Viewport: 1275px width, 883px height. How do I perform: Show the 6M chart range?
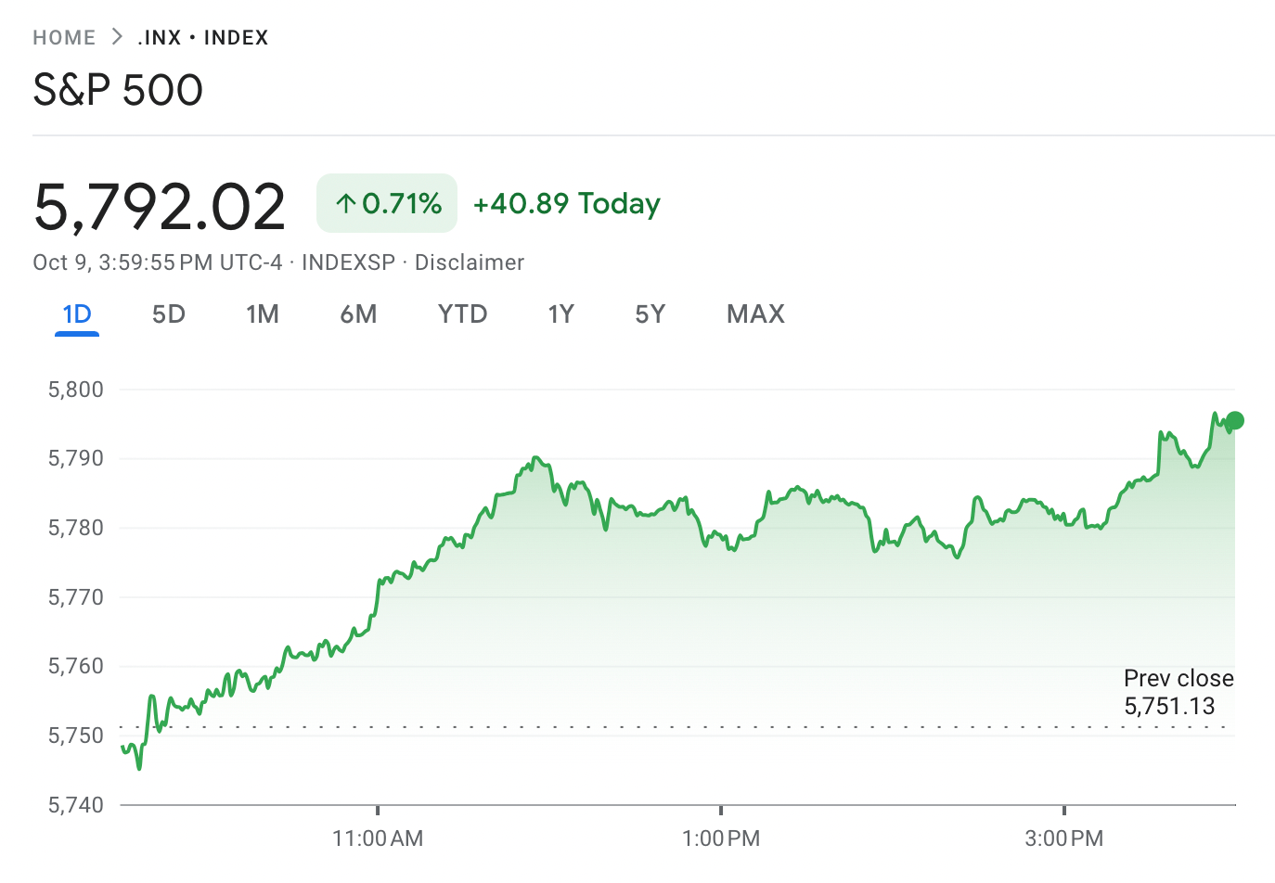coord(358,314)
